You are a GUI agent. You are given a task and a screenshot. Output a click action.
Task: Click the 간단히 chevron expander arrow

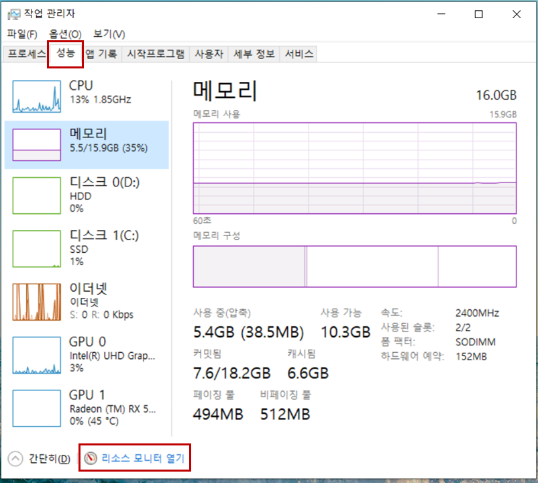pos(14,458)
